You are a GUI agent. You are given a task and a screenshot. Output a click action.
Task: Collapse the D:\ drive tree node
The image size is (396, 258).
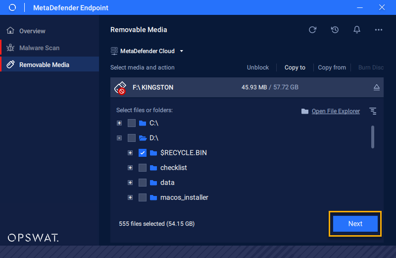coord(119,138)
